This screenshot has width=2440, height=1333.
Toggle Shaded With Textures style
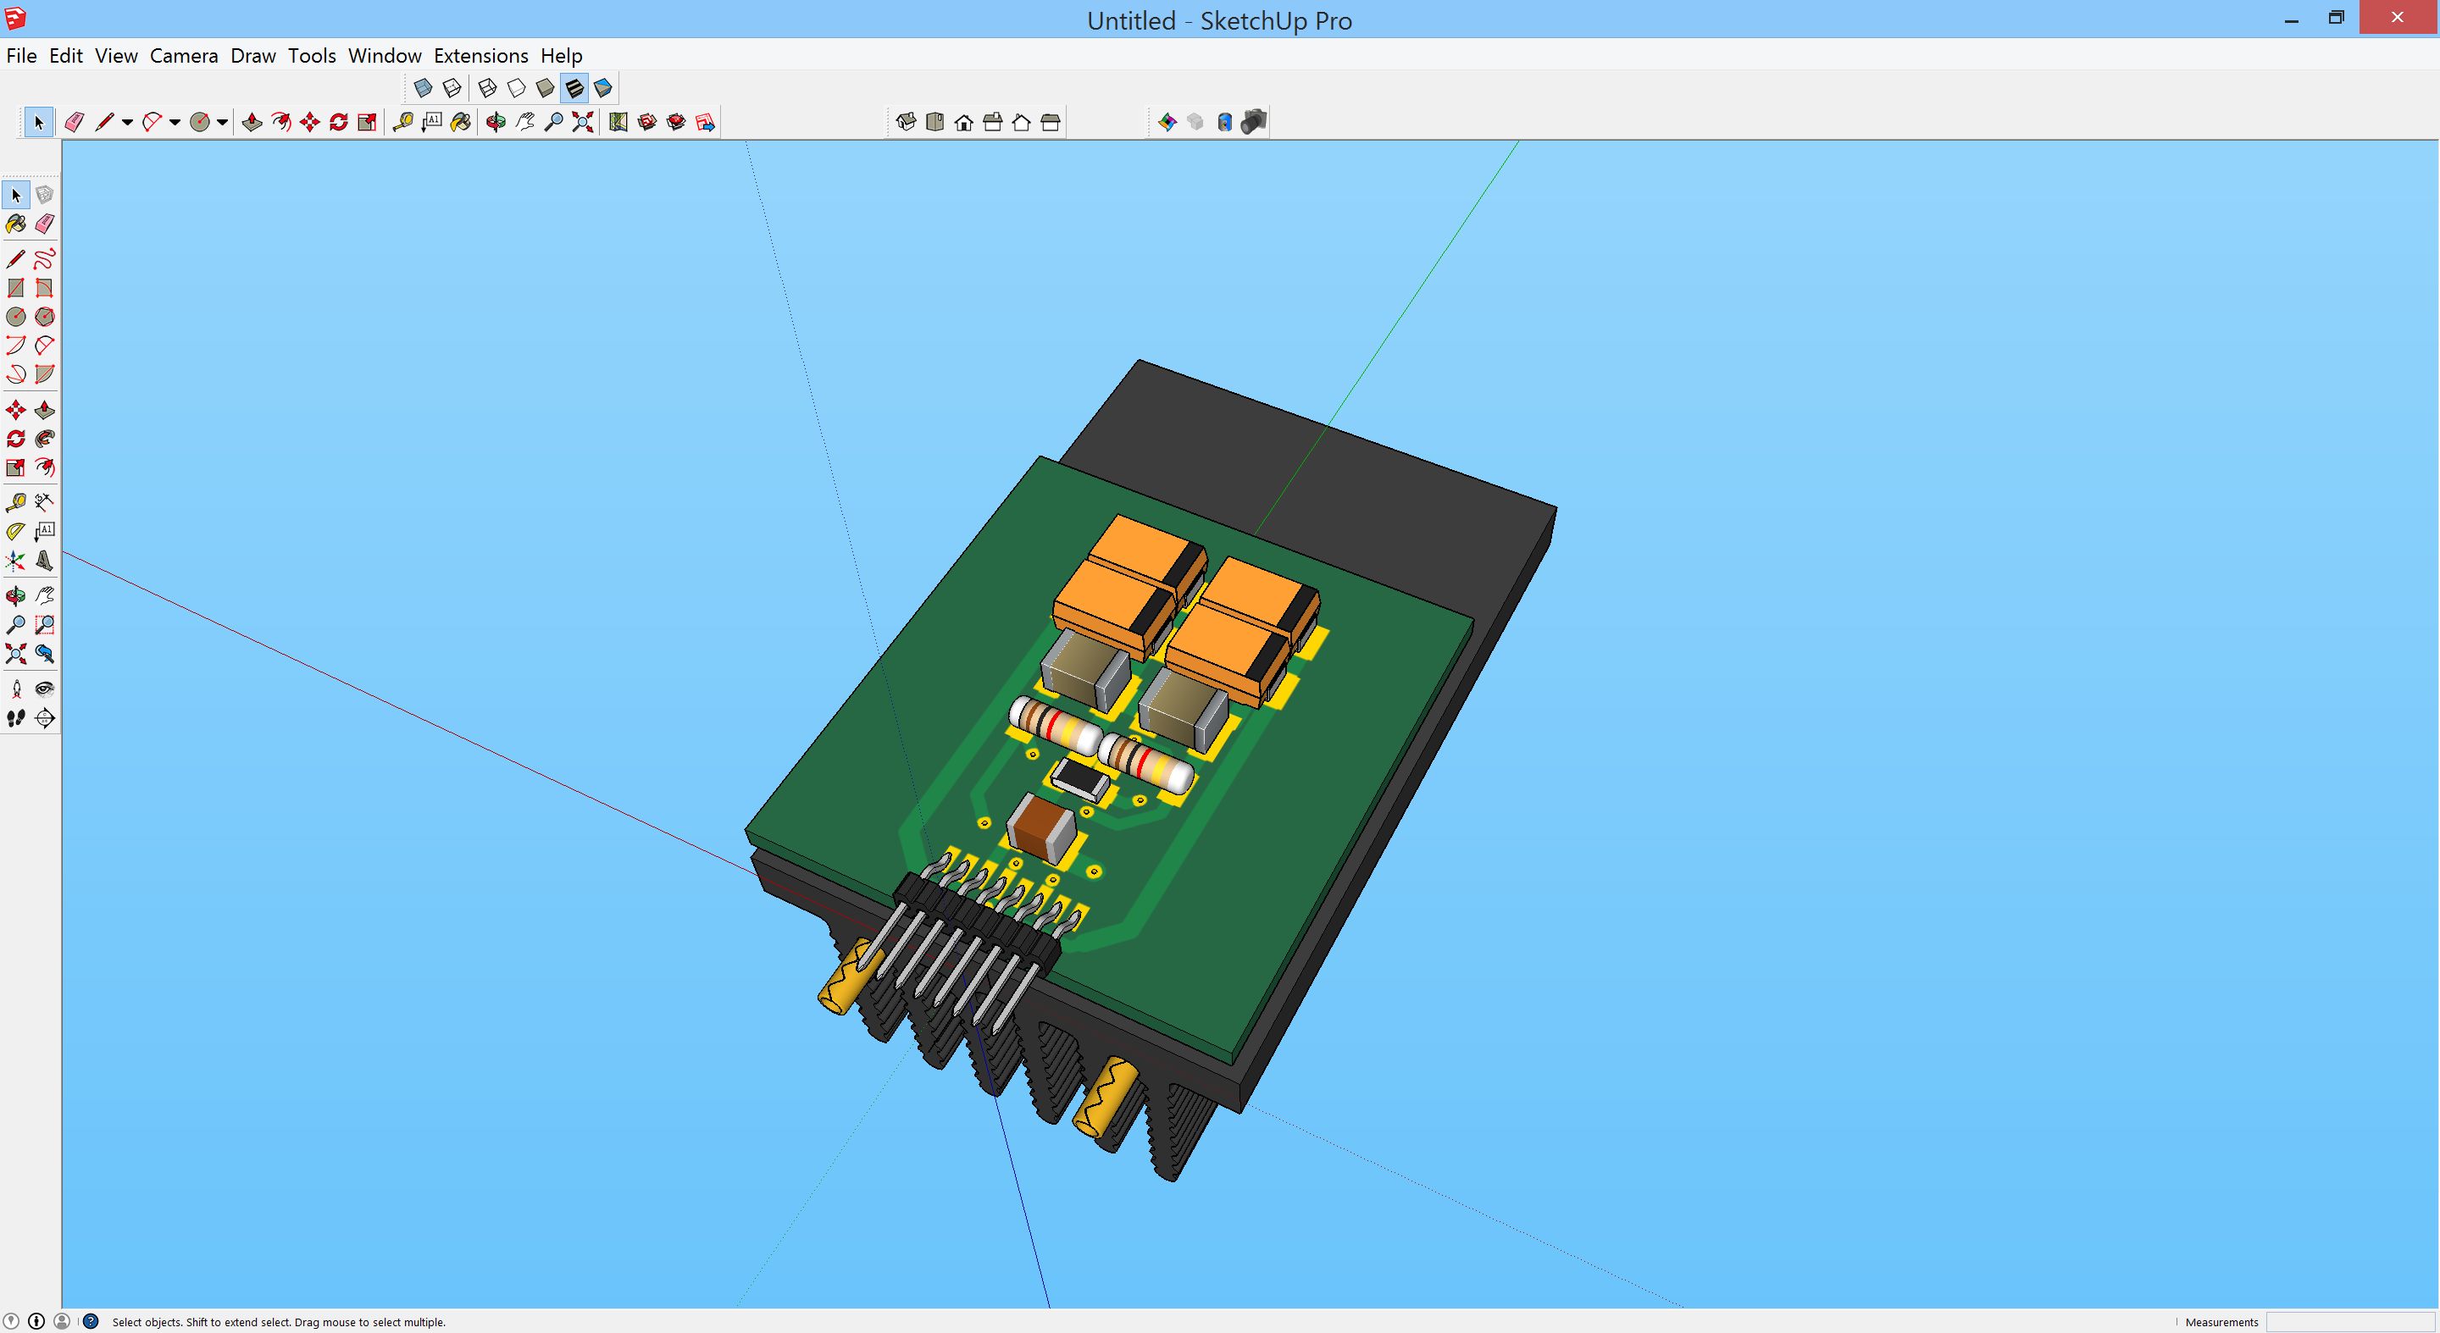(574, 88)
